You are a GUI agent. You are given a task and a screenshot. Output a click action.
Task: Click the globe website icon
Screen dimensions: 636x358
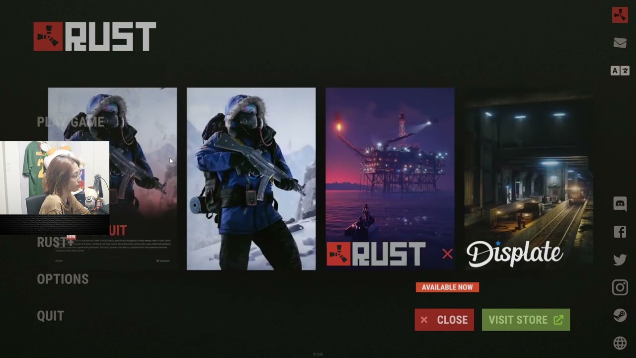click(x=620, y=343)
